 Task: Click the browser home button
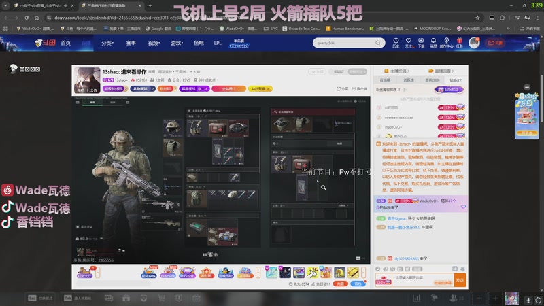pos(37,18)
